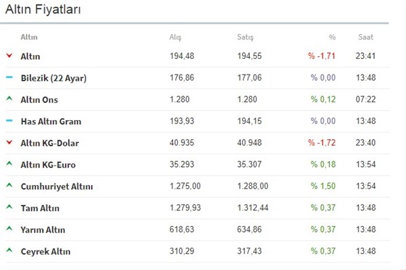Click the blue dash icon beside Bilezik (22 Ayar)
This screenshot has height=270, width=406.
[x=10, y=77]
